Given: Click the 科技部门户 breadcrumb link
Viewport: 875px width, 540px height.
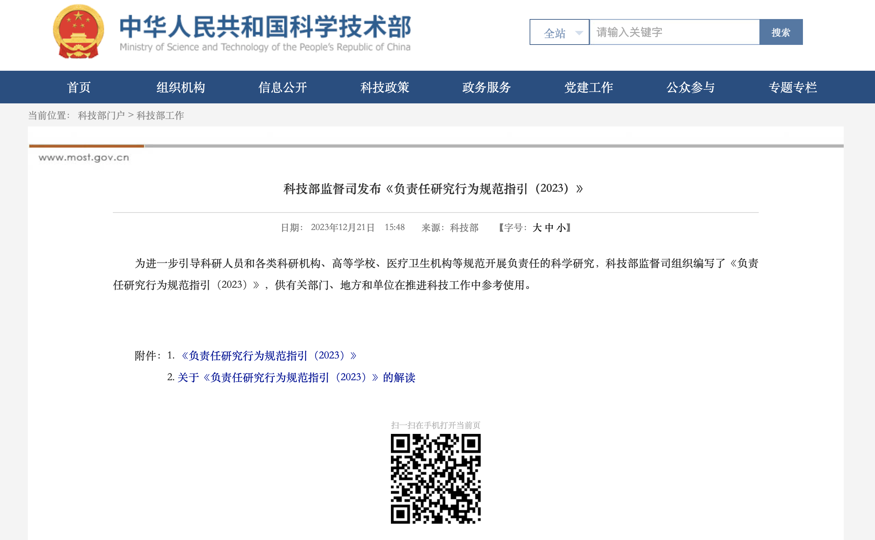Looking at the screenshot, I should [x=101, y=115].
